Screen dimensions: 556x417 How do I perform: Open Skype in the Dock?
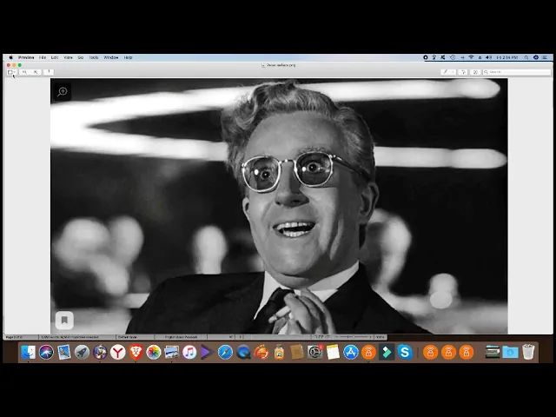point(405,352)
